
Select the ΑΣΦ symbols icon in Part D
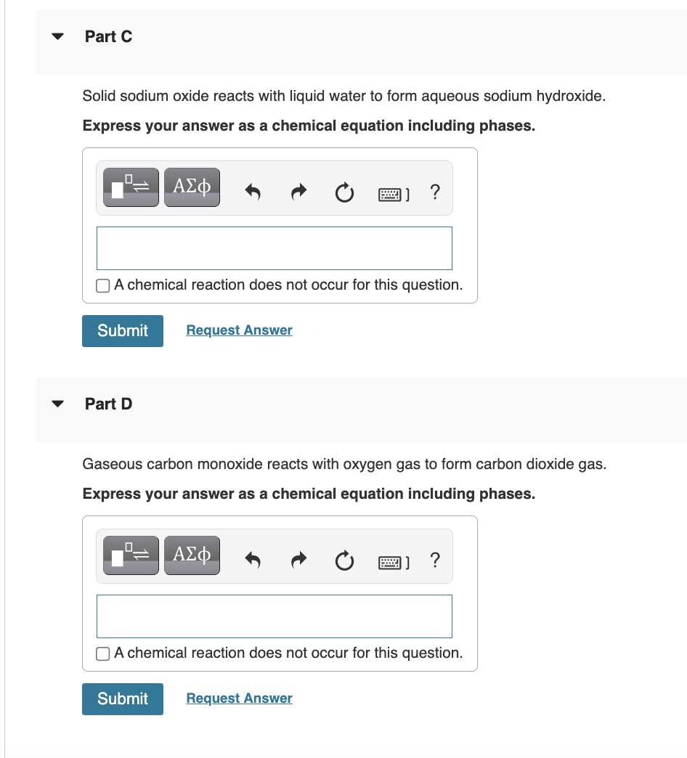coord(192,555)
